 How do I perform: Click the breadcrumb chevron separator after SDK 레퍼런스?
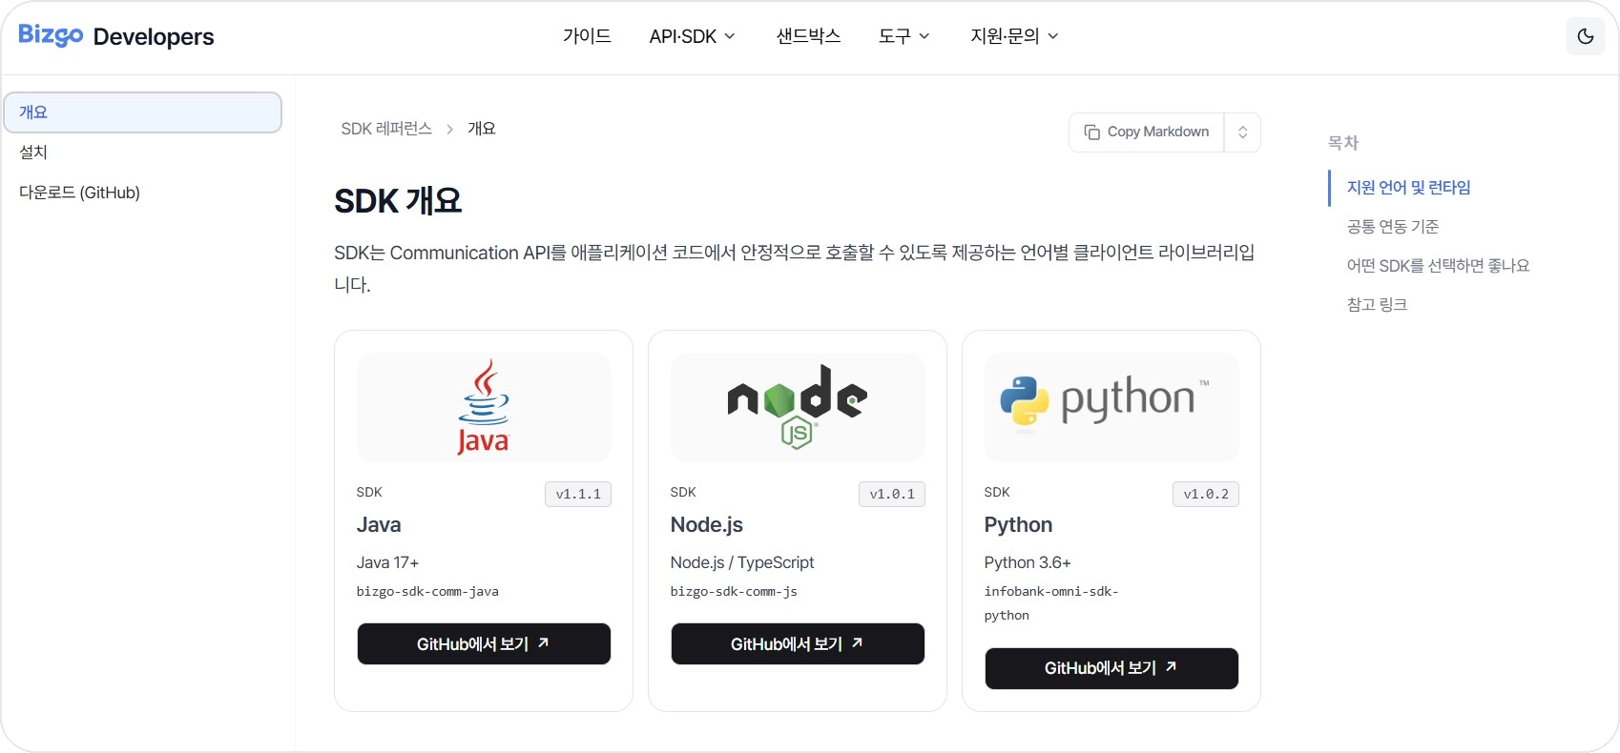click(x=449, y=129)
